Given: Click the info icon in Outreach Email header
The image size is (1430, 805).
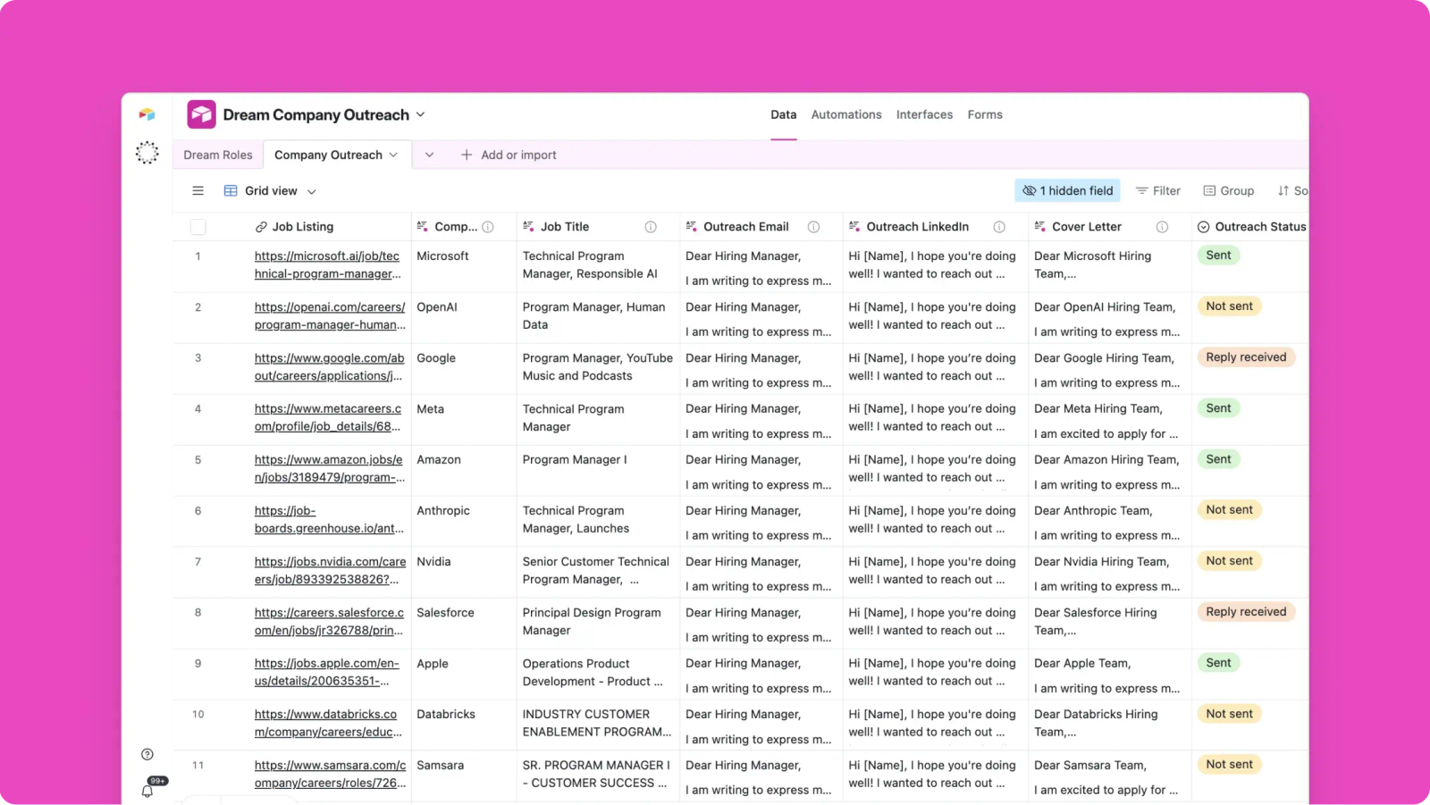Looking at the screenshot, I should tap(813, 227).
